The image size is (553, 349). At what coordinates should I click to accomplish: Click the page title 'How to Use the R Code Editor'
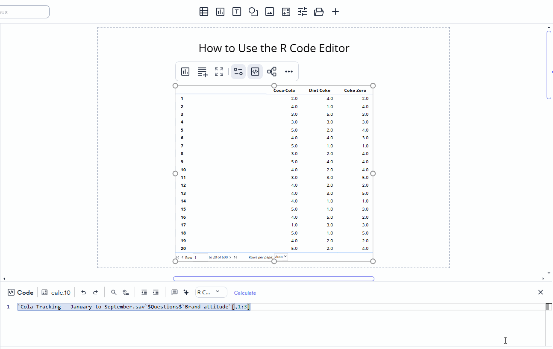pyautogui.click(x=274, y=48)
